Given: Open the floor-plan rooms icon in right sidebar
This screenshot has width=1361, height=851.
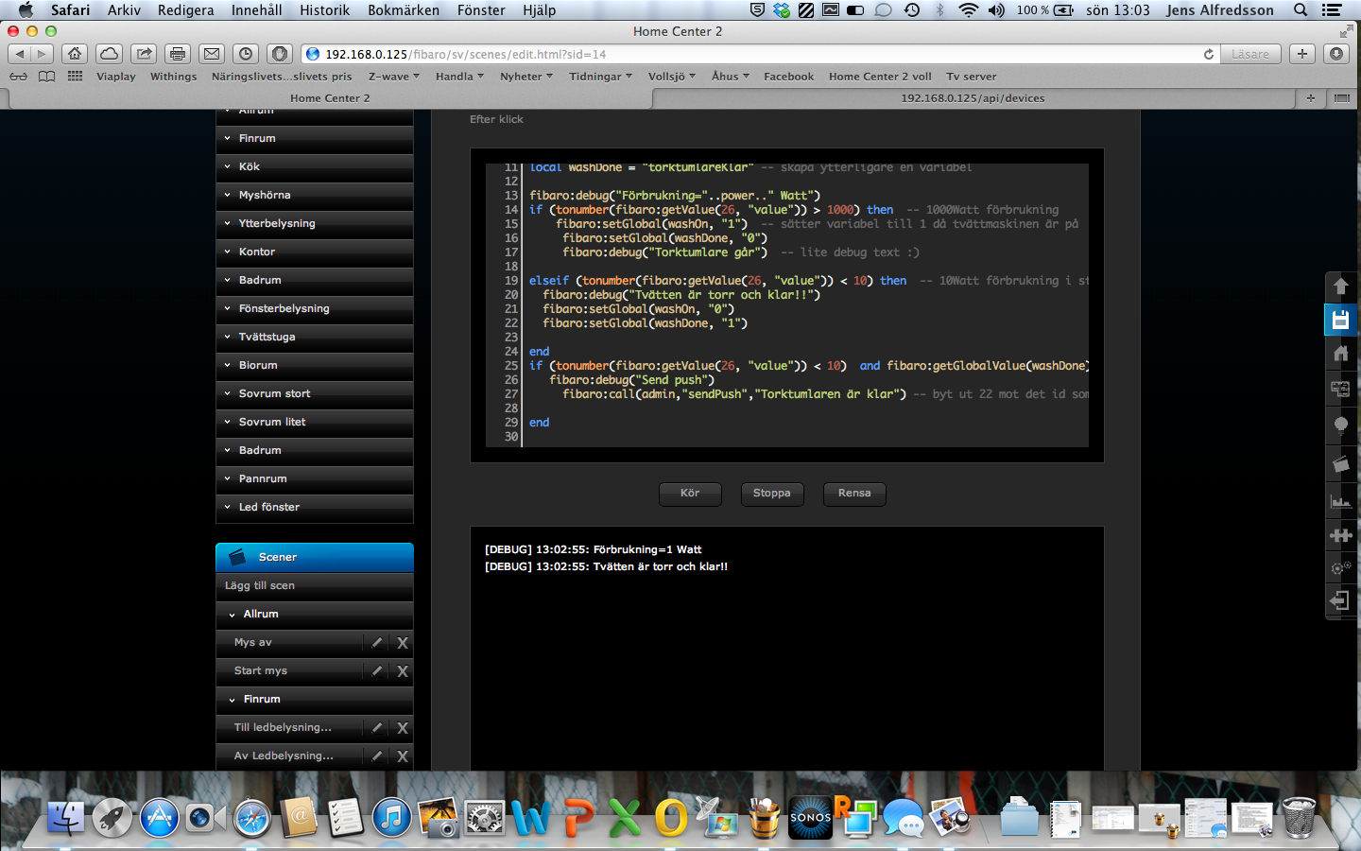Looking at the screenshot, I should click(1340, 389).
